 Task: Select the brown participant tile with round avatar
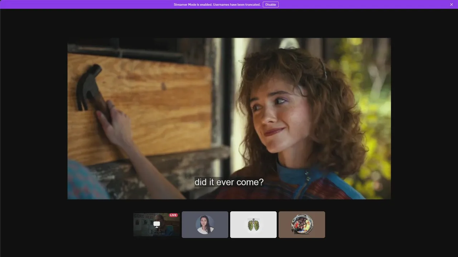pyautogui.click(x=302, y=225)
